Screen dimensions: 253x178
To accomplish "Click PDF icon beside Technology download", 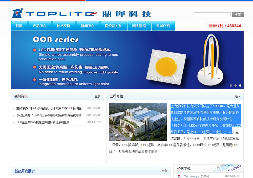I will coord(179,176).
